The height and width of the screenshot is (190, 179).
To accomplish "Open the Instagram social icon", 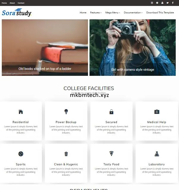I will (152, 3).
